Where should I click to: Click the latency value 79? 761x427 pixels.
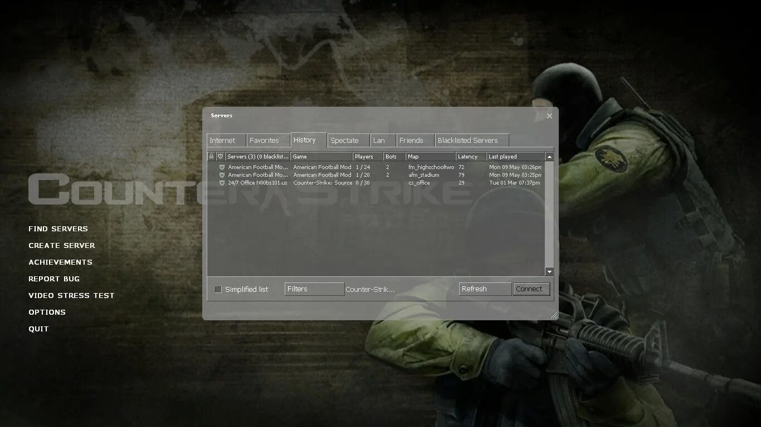click(461, 175)
